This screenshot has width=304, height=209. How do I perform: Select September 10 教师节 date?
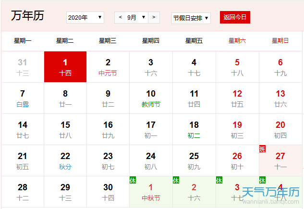[x=151, y=98]
